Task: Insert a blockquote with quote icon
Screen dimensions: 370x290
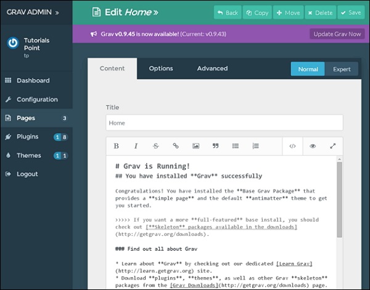Action: pos(215,146)
